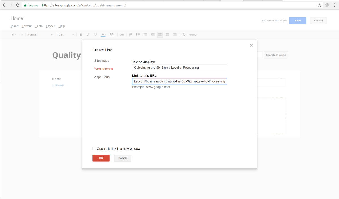Click the Bold formatting icon
339x199 pixels.
81,35
